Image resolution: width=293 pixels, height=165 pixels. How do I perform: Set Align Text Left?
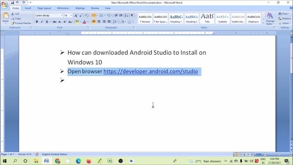click(x=94, y=22)
